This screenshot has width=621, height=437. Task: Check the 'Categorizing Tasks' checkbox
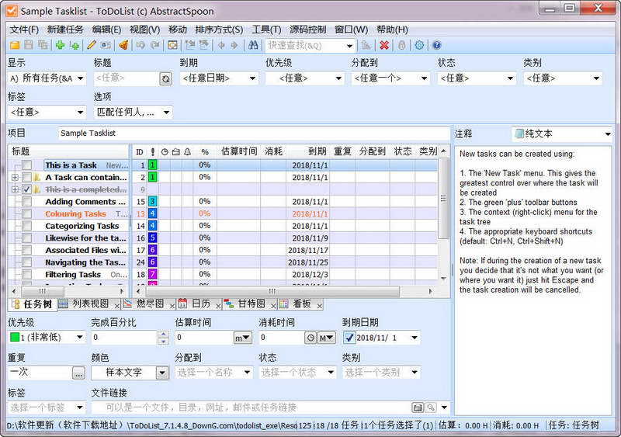pos(27,226)
